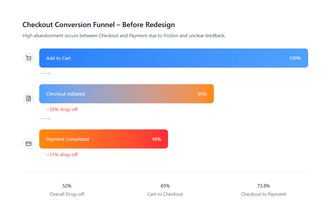This screenshot has height=216, width=331.
Task: Click the arrow above Payment Completed bar
Action: click(x=45, y=119)
